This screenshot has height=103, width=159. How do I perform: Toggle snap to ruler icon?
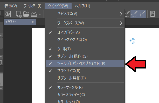click(x=127, y=14)
